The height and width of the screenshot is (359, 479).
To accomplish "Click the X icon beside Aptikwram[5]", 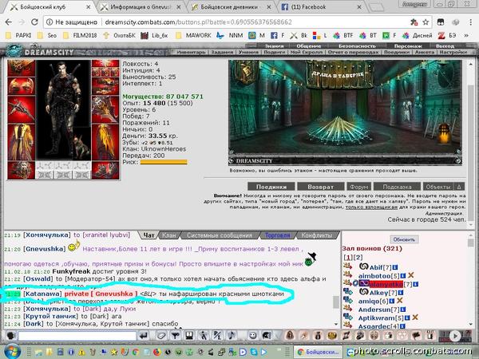I will pyautogui.click(x=415, y=318).
